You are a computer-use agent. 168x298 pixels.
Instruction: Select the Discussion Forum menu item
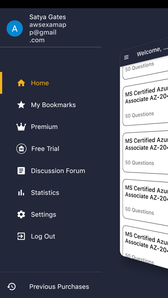58,171
